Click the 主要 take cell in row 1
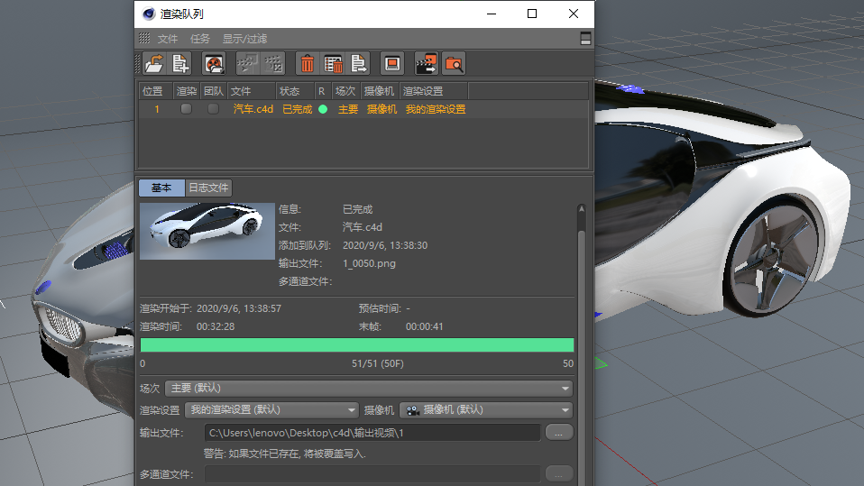This screenshot has width=864, height=486. pos(348,109)
